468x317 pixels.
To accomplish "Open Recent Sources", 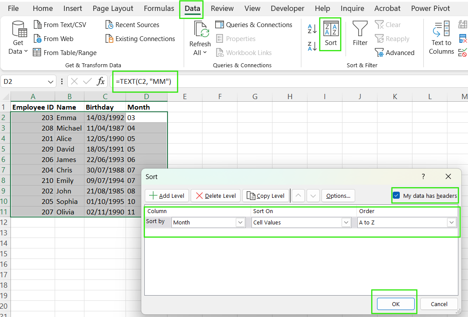I will pyautogui.click(x=133, y=25).
